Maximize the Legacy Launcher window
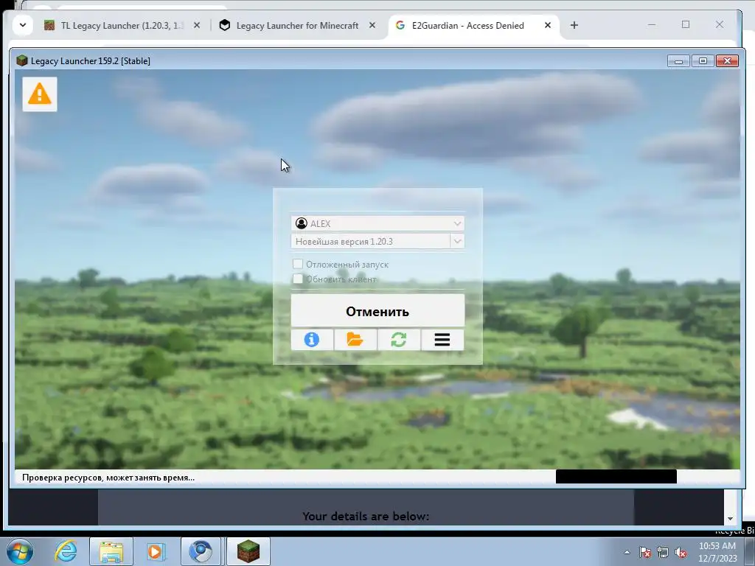The height and width of the screenshot is (566, 755). pyautogui.click(x=703, y=60)
